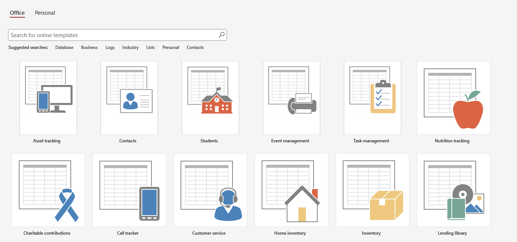Choose the Lists suggested search
This screenshot has width=517, height=242.
tap(151, 47)
